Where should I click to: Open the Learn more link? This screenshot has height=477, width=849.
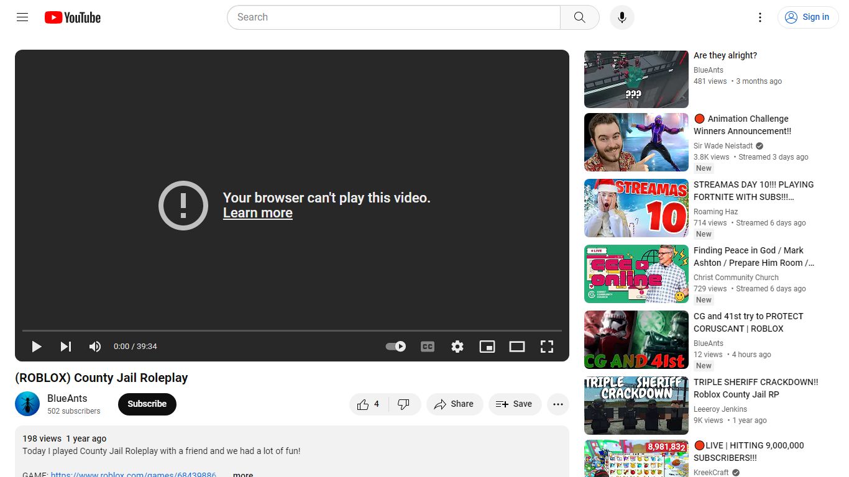(258, 213)
